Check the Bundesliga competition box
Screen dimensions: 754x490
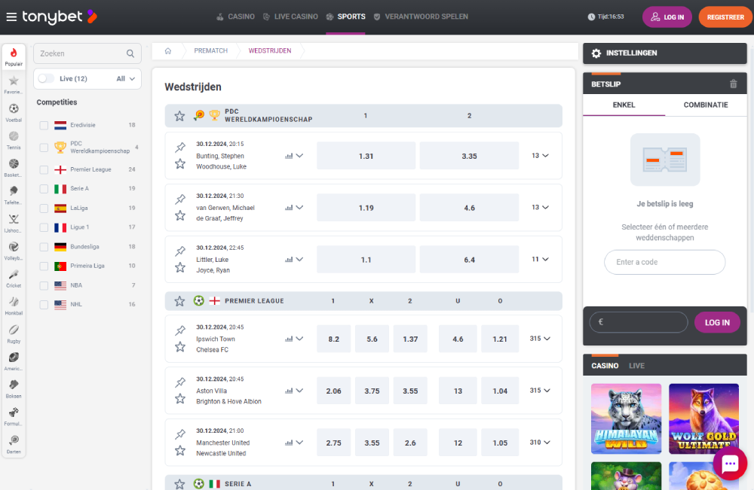tap(44, 247)
